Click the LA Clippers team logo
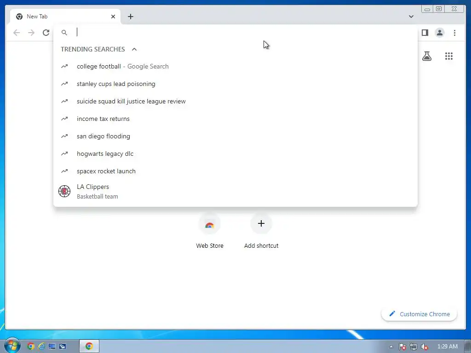The width and height of the screenshot is (471, 353). [64, 191]
